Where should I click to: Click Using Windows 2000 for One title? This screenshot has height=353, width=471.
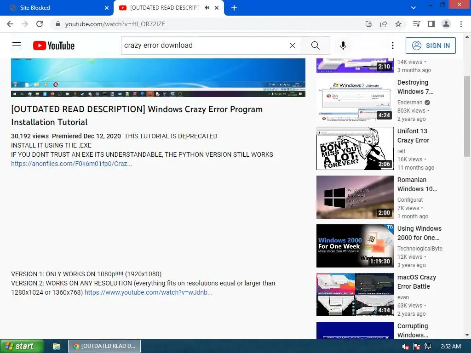419,233
